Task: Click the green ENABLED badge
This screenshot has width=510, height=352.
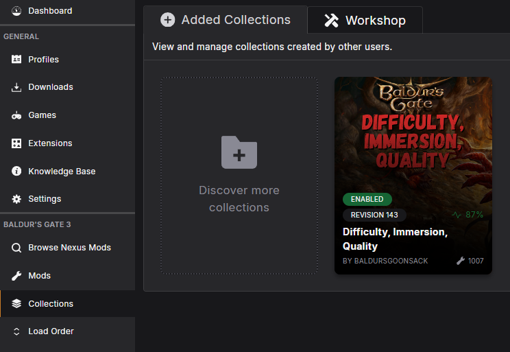Action: (367, 199)
